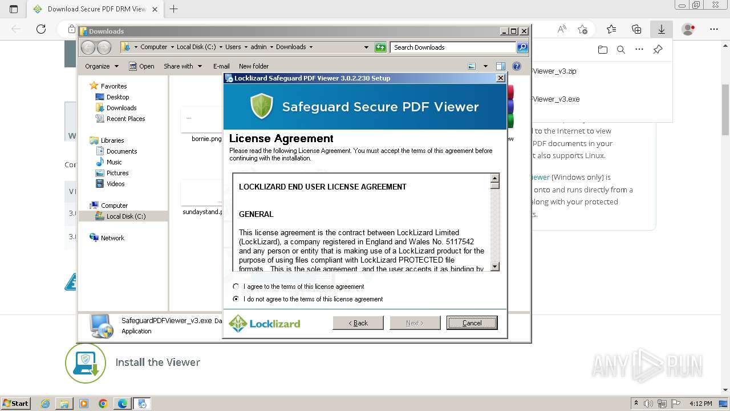Open the Organize menu in Explorer
This screenshot has width=730, height=411.
point(102,66)
